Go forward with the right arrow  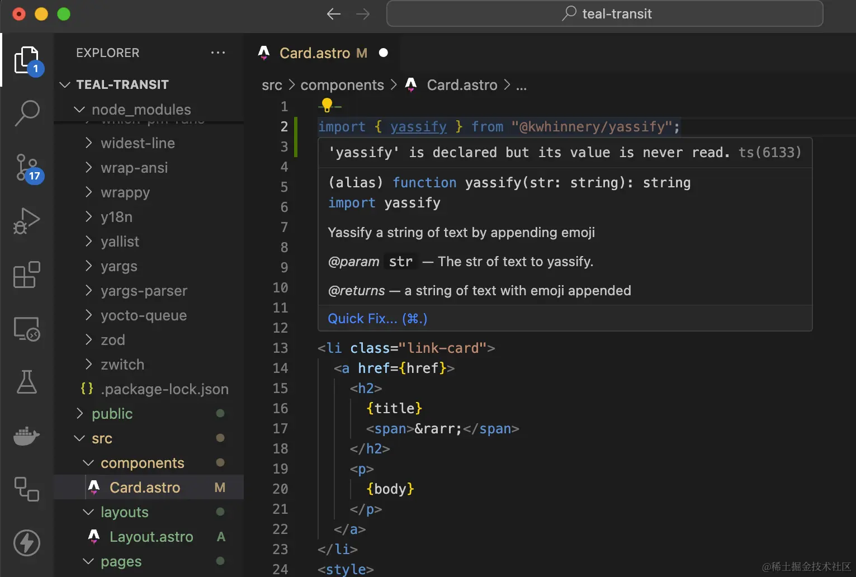363,14
